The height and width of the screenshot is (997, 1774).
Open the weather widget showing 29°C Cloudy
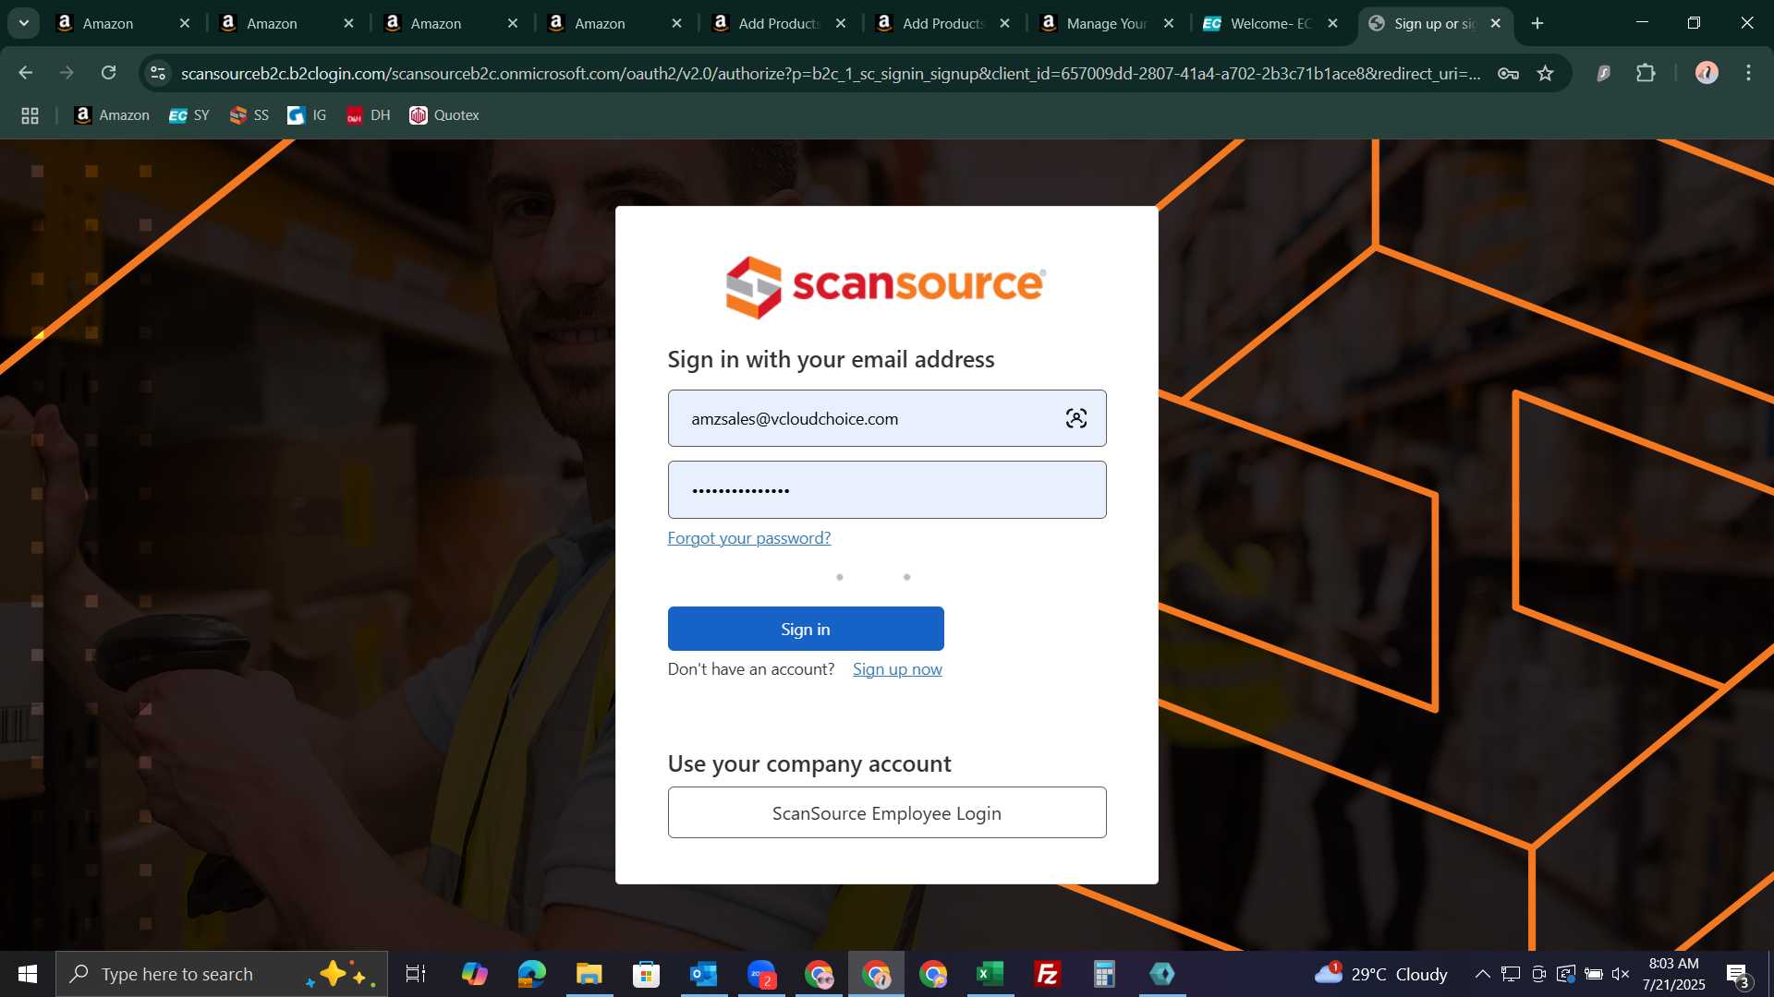1380,974
